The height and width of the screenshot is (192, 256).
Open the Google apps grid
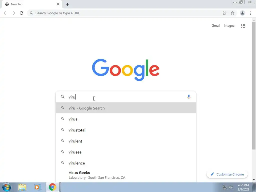(x=243, y=26)
